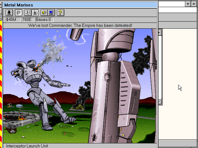Click scroll-up arrow of background window scrollbar

(160, 32)
